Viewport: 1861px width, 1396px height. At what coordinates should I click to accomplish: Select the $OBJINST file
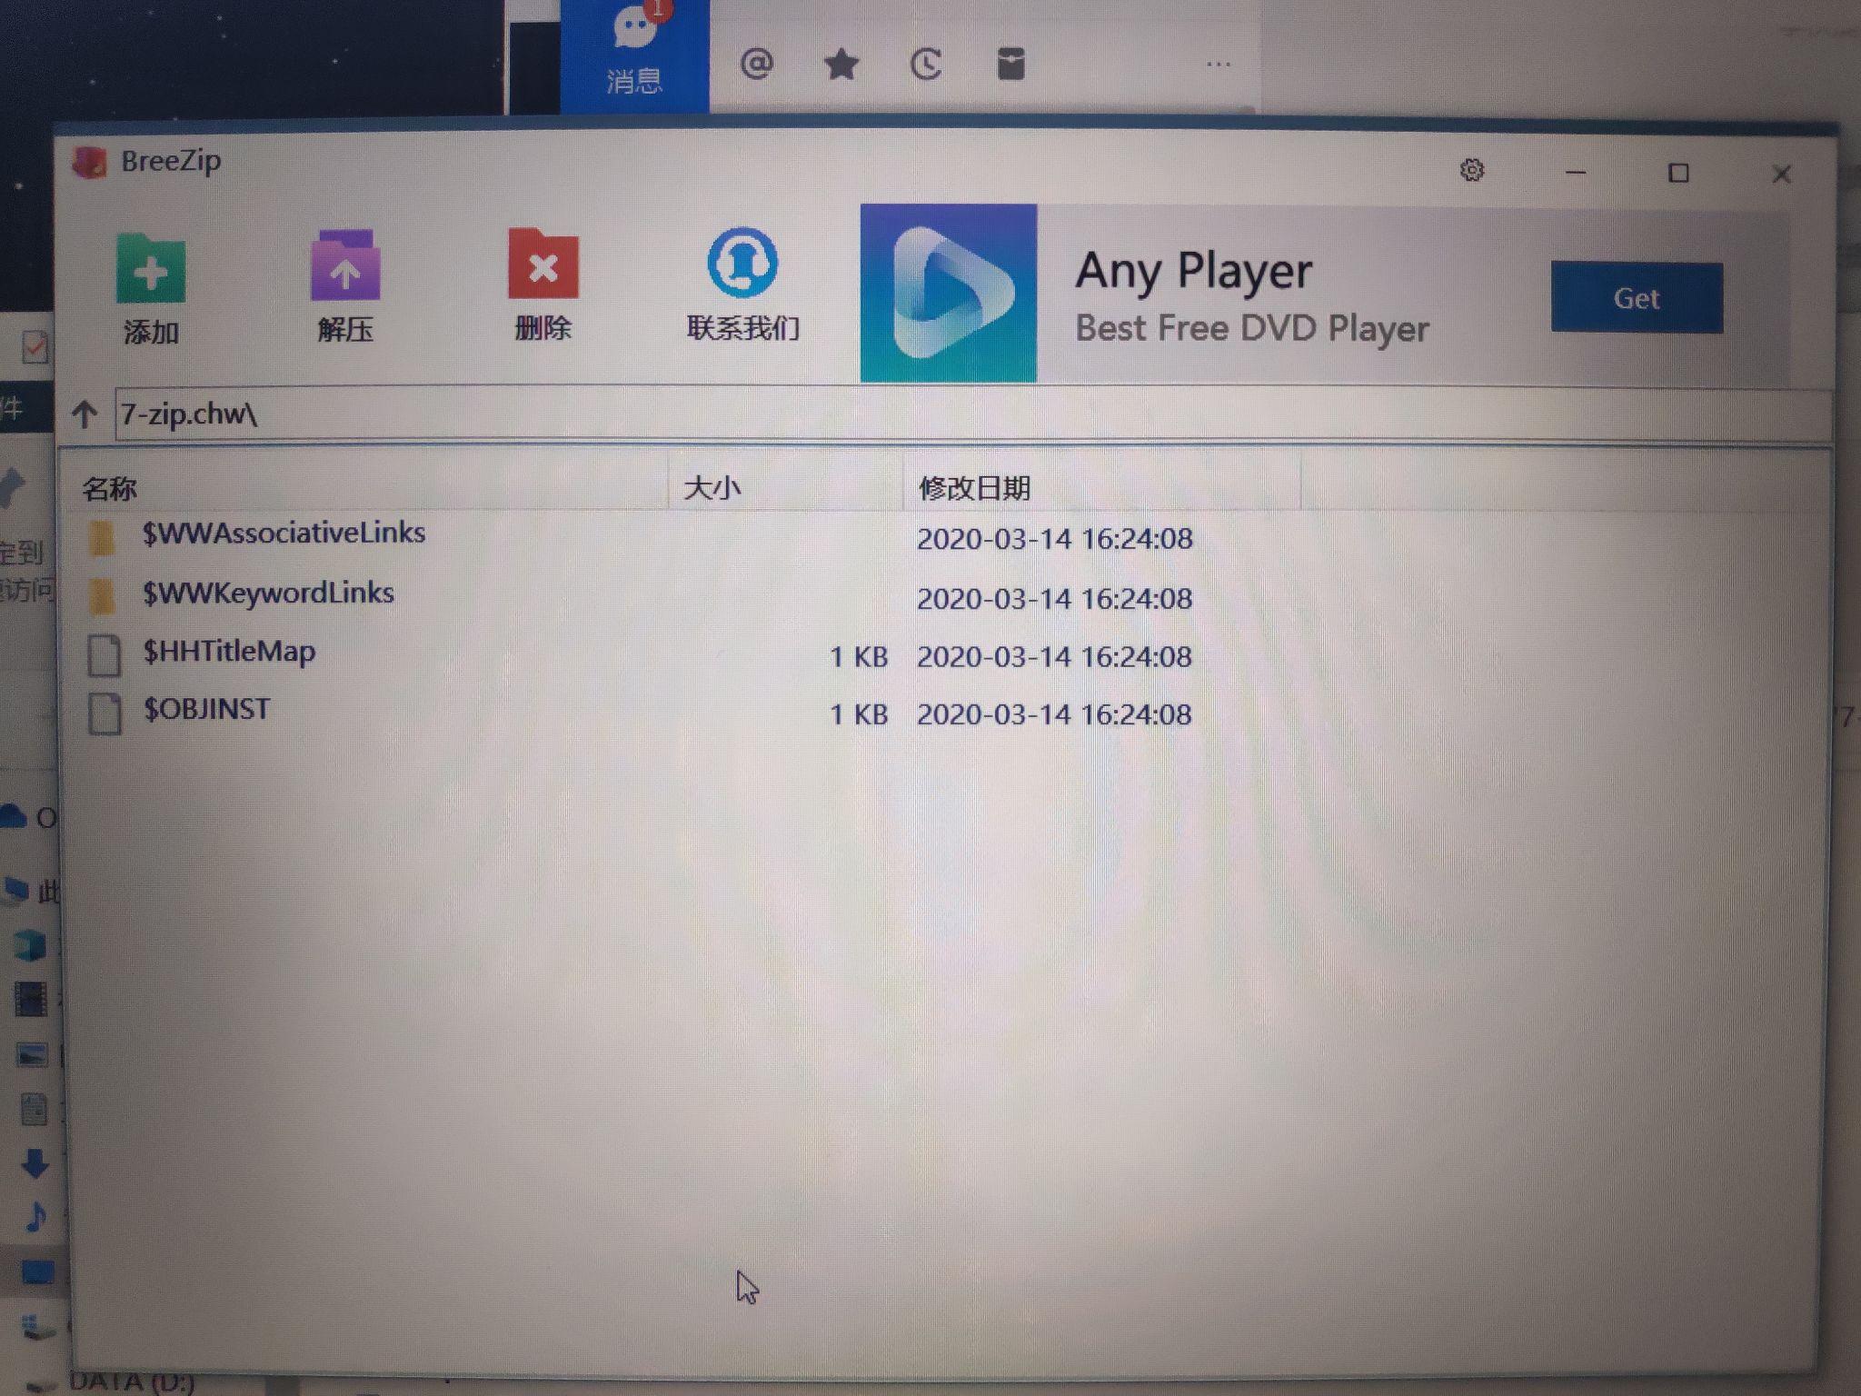(x=206, y=709)
